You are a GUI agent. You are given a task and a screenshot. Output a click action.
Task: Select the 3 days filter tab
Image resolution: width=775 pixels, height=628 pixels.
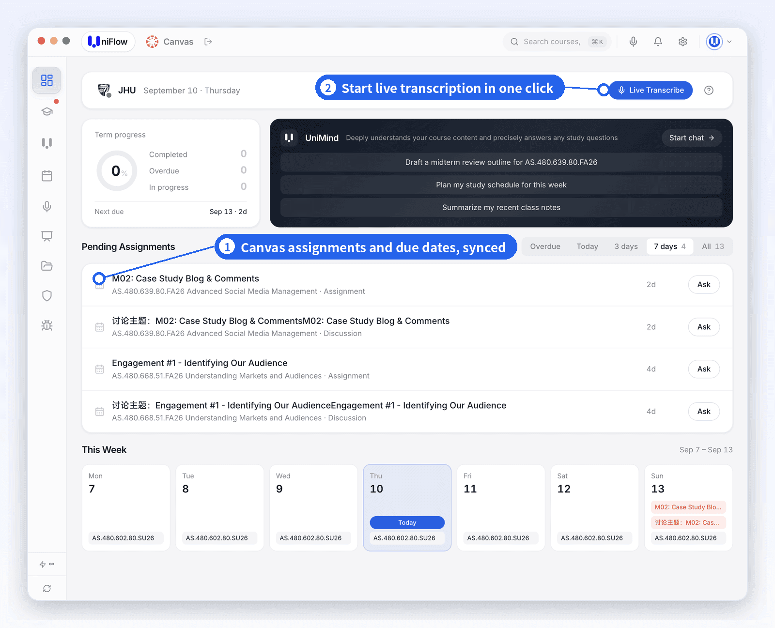626,246
